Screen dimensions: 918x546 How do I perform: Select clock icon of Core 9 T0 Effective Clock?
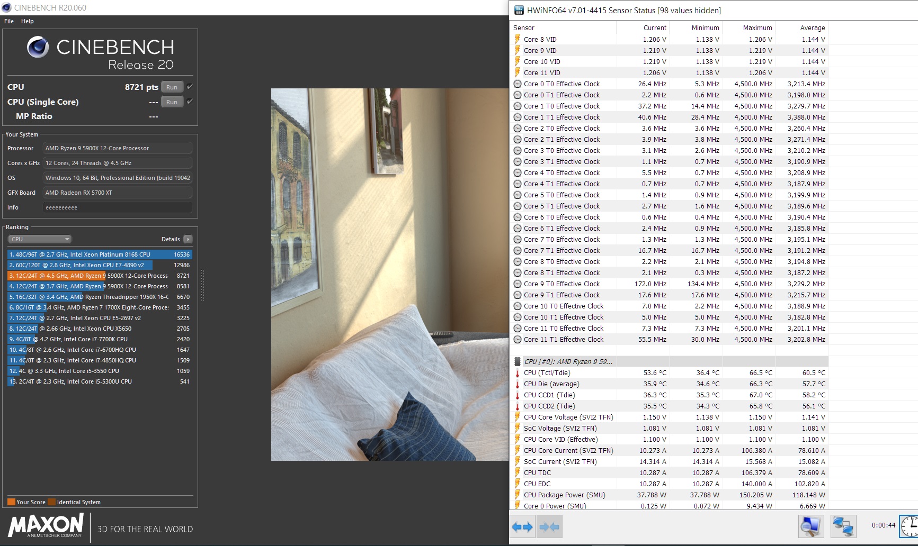[518, 284]
